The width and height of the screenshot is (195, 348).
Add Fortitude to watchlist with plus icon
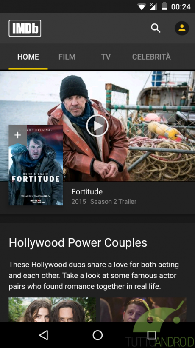(18, 135)
